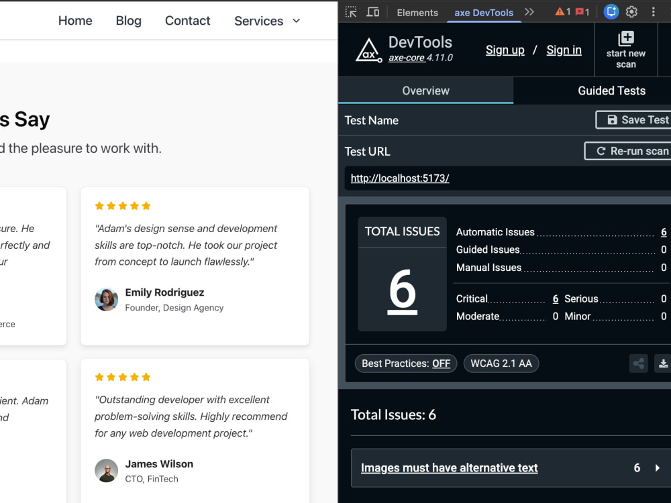Screen dimensions: 671x503
Task: Click the refresh icon in Re-run scan
Action: coord(601,151)
